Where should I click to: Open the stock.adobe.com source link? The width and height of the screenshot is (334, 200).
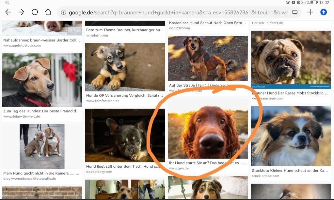coord(265,176)
